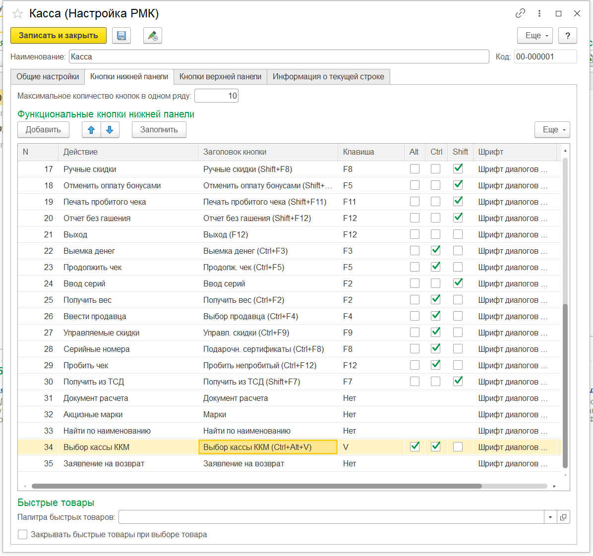Open the three-dot window menu
The image size is (593, 556).
click(539, 13)
